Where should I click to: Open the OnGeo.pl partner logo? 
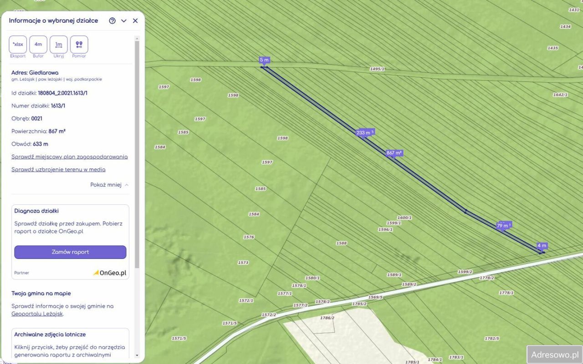tap(110, 273)
